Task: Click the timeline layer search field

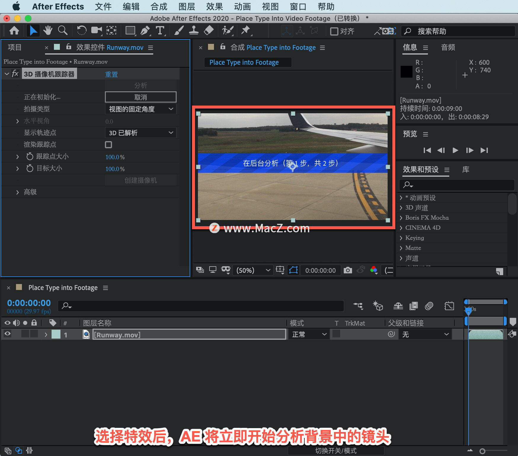Action: (201, 306)
